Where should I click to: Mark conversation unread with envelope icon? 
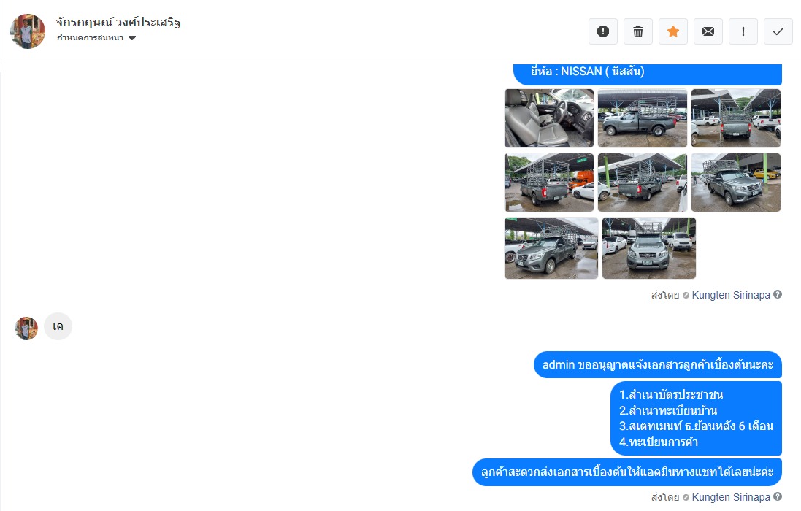(x=708, y=31)
